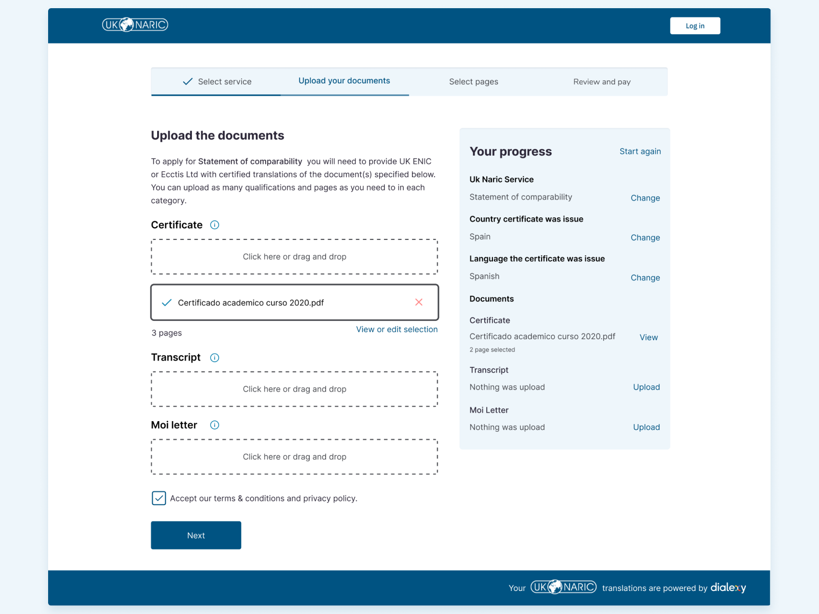
Task: Open the Certificate info tooltip icon
Action: (214, 225)
